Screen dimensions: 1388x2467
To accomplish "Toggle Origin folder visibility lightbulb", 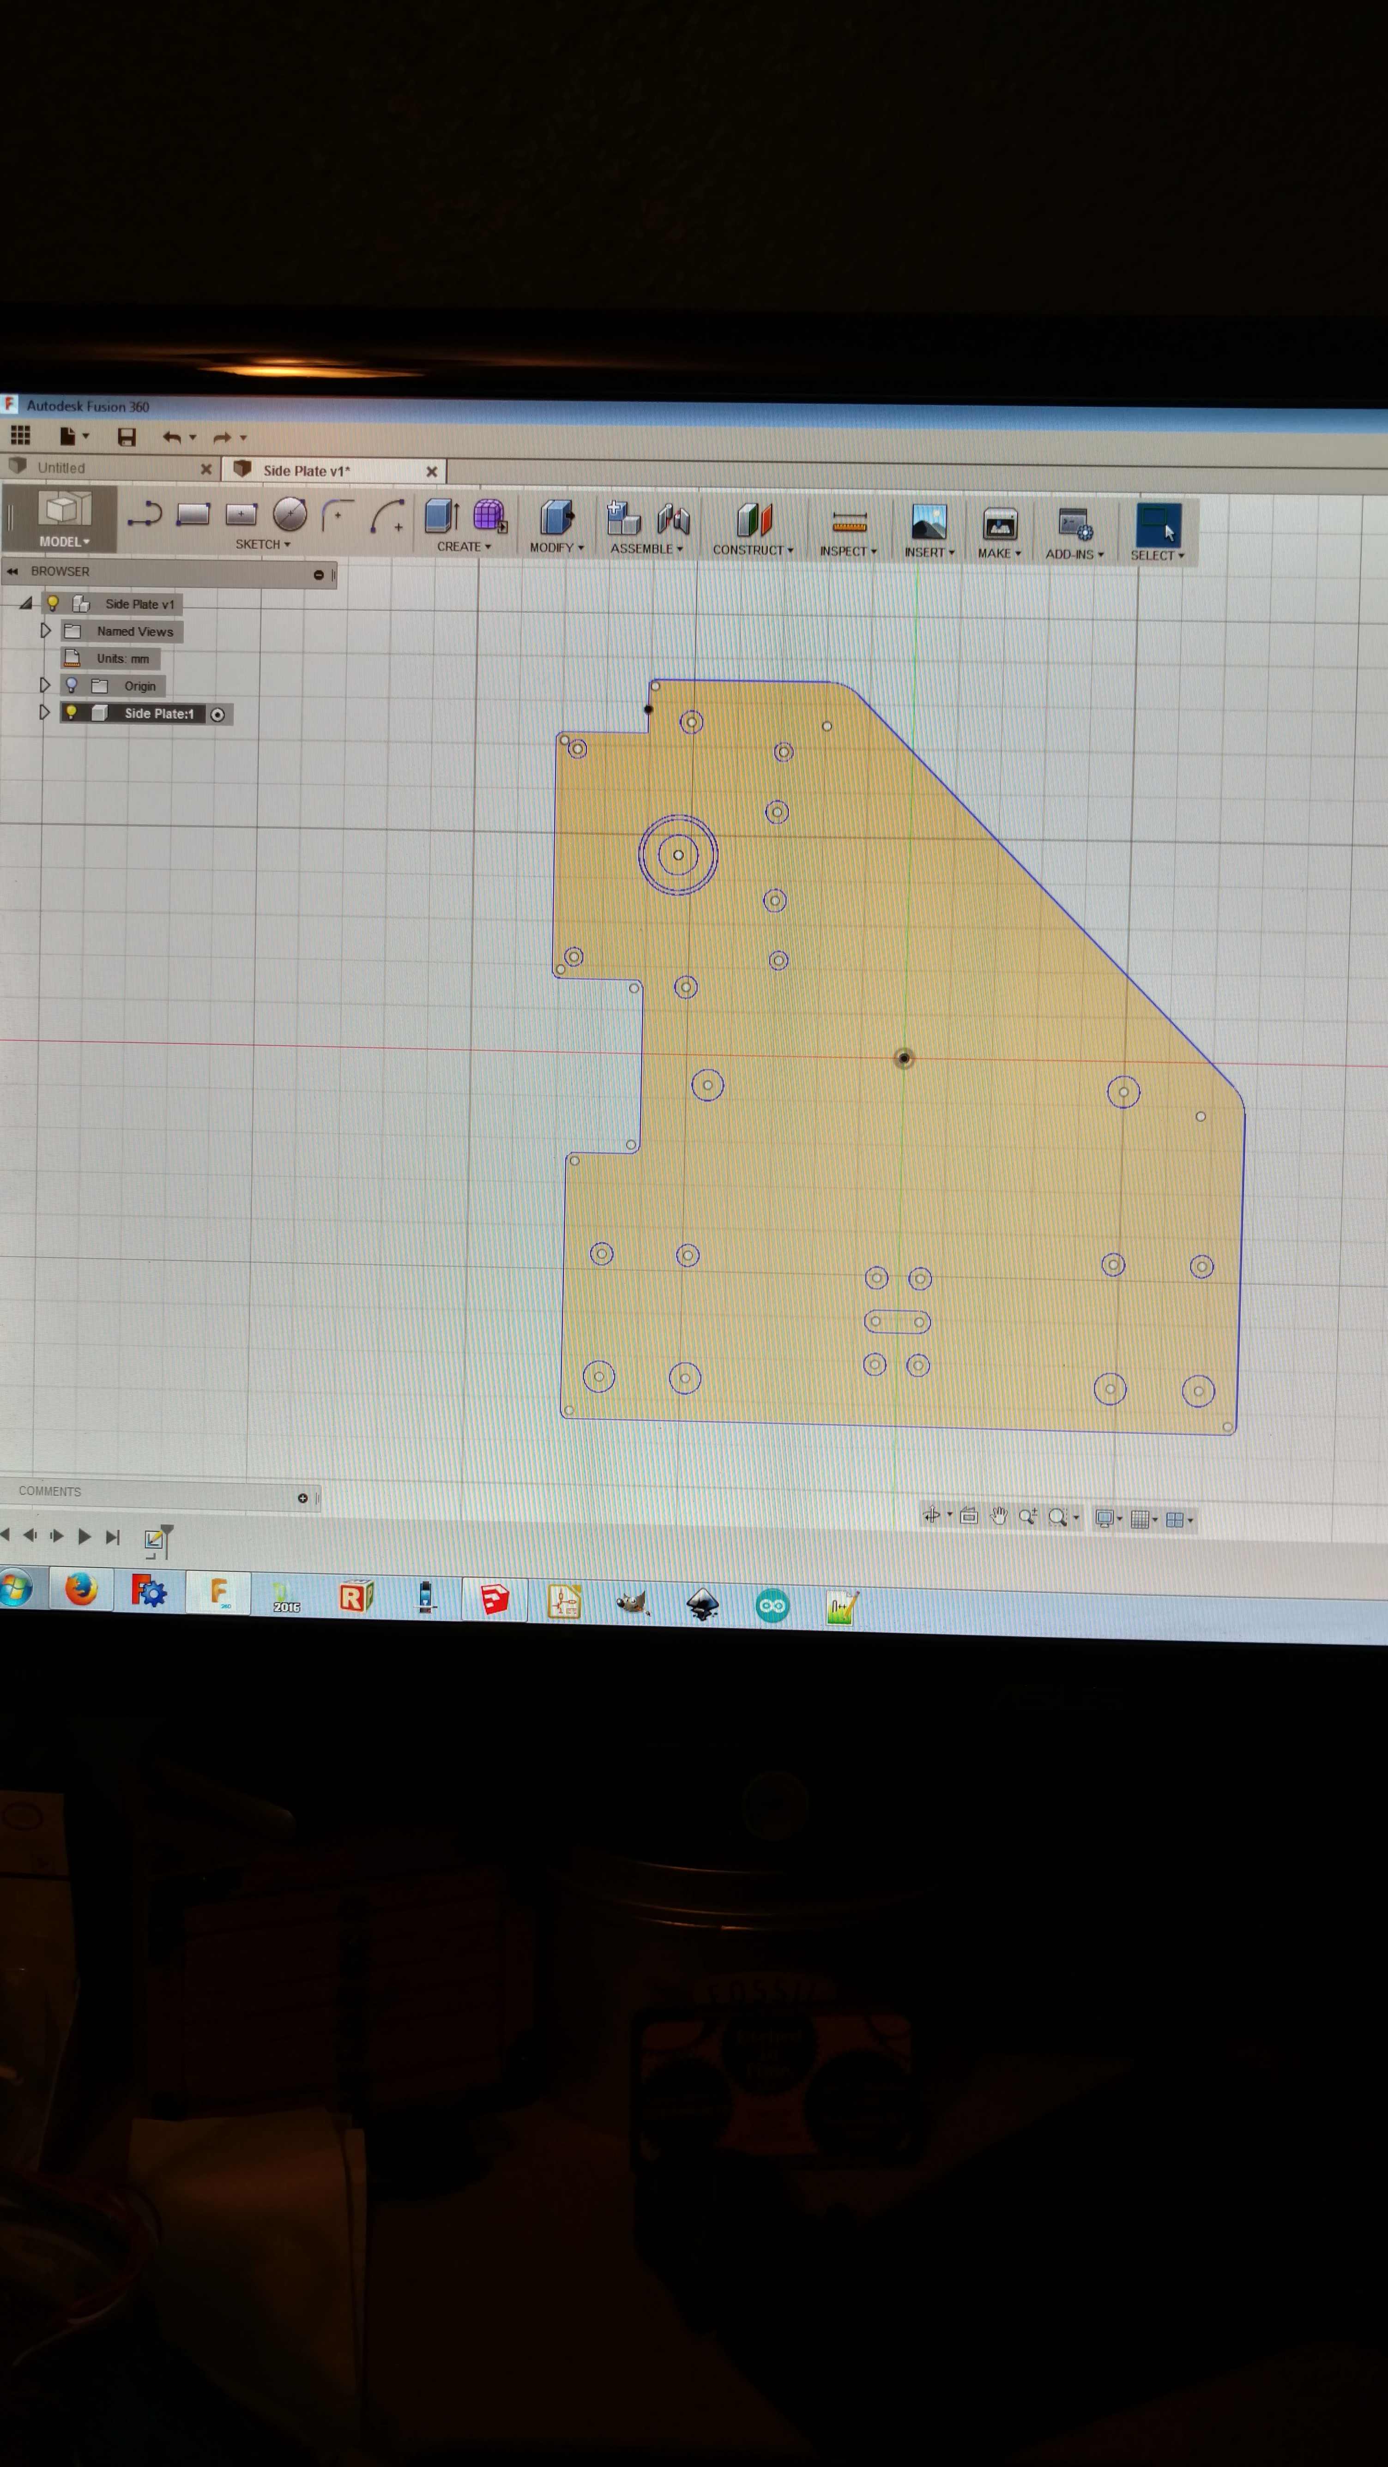I will coord(71,685).
